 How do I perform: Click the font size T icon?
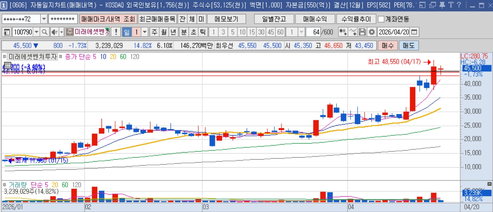coord(451,5)
